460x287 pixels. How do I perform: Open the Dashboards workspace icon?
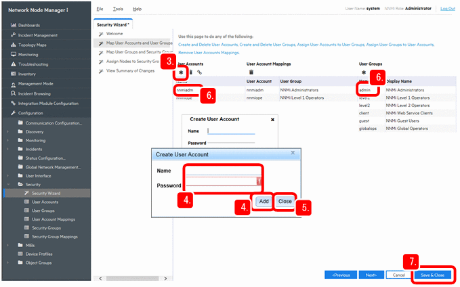13,26
